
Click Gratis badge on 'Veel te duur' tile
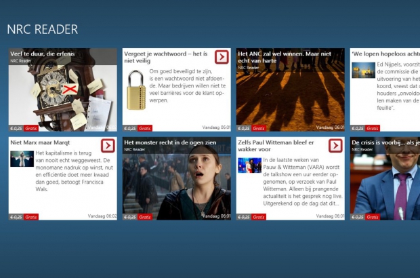tap(31, 128)
